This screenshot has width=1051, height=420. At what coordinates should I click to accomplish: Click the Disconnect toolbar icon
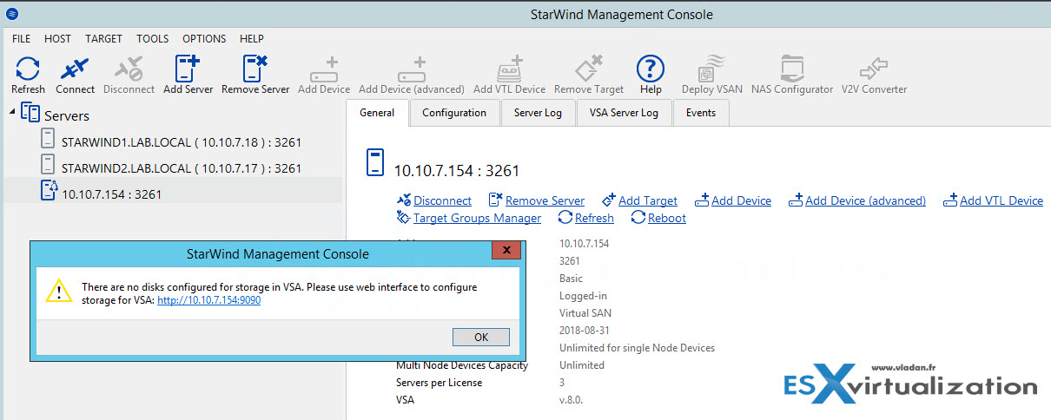click(129, 69)
